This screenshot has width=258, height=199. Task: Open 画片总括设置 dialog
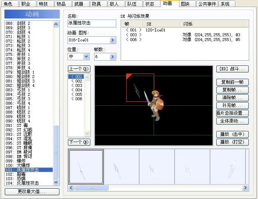pyautogui.click(x=232, y=113)
